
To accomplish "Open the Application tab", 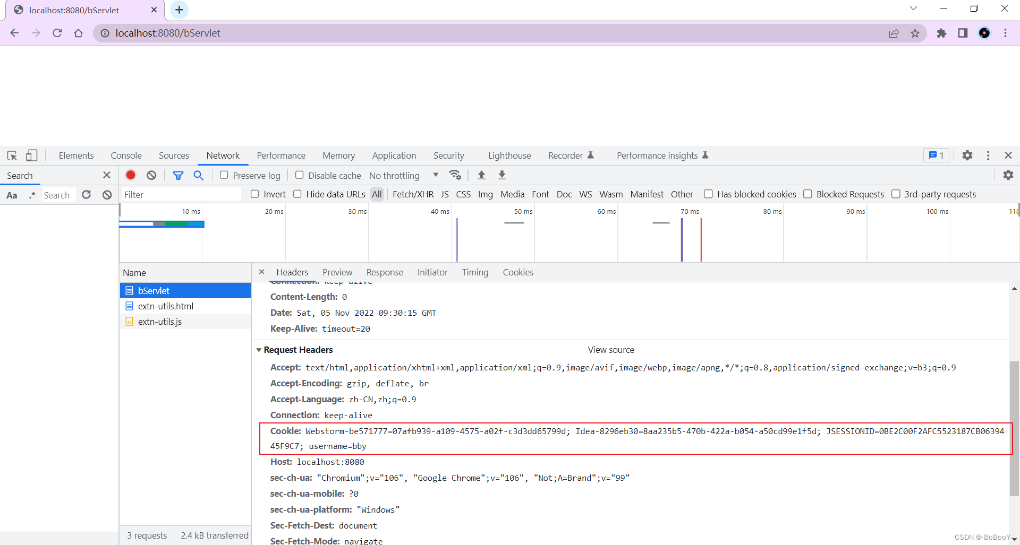I will tap(394, 155).
